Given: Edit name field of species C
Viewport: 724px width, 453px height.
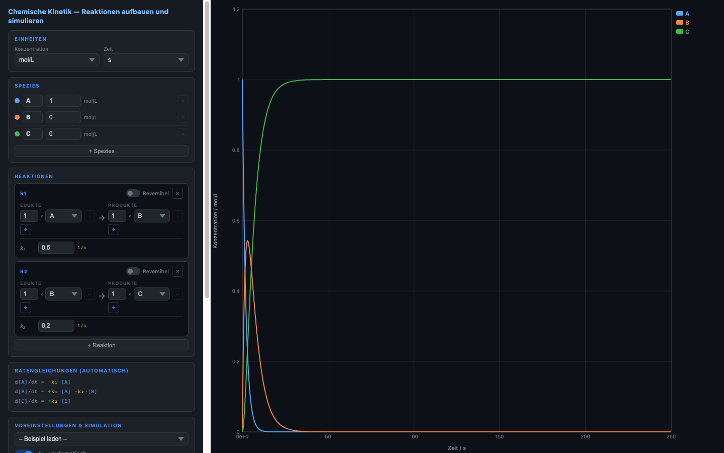Looking at the screenshot, I should click(33, 134).
